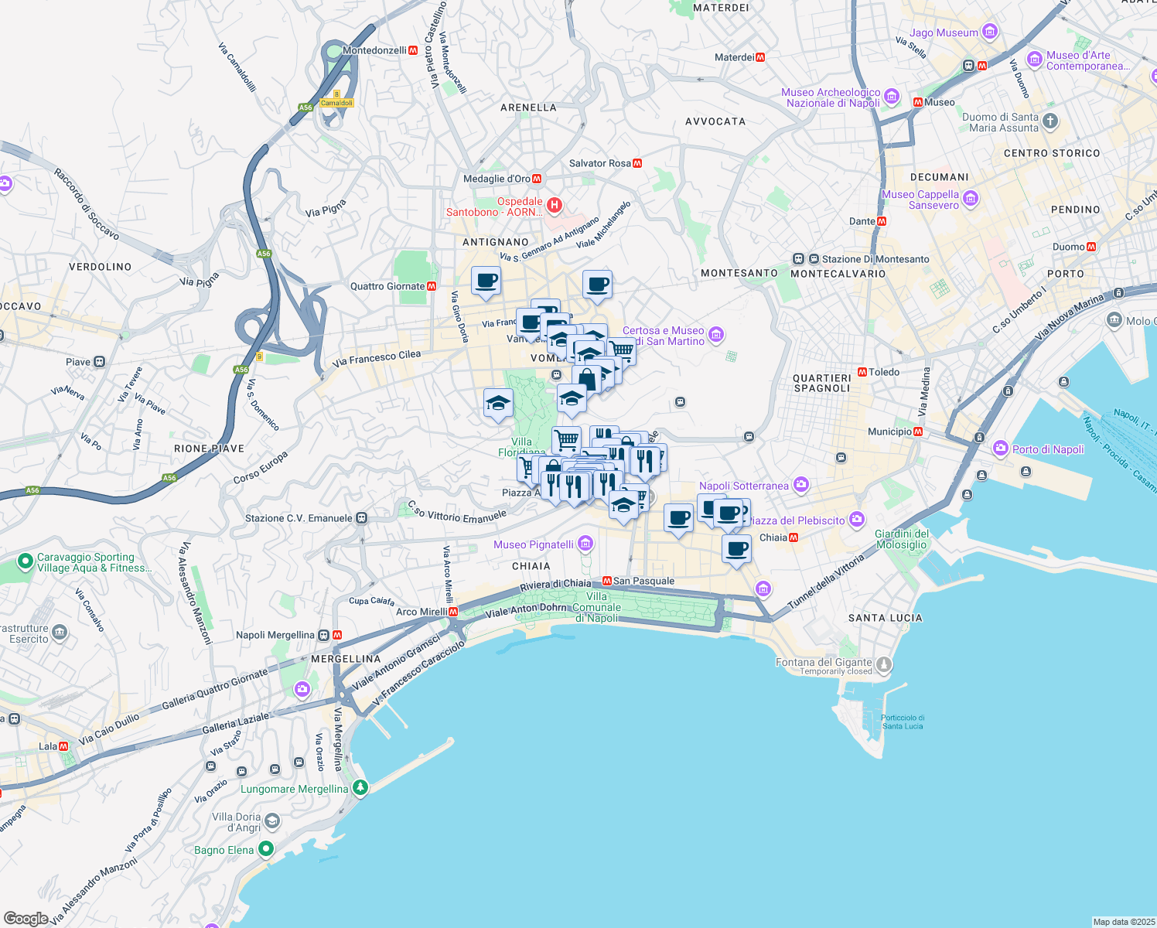Select the Corso Europa street label
Viewport: 1157px width, 928px height.
pyautogui.click(x=261, y=468)
